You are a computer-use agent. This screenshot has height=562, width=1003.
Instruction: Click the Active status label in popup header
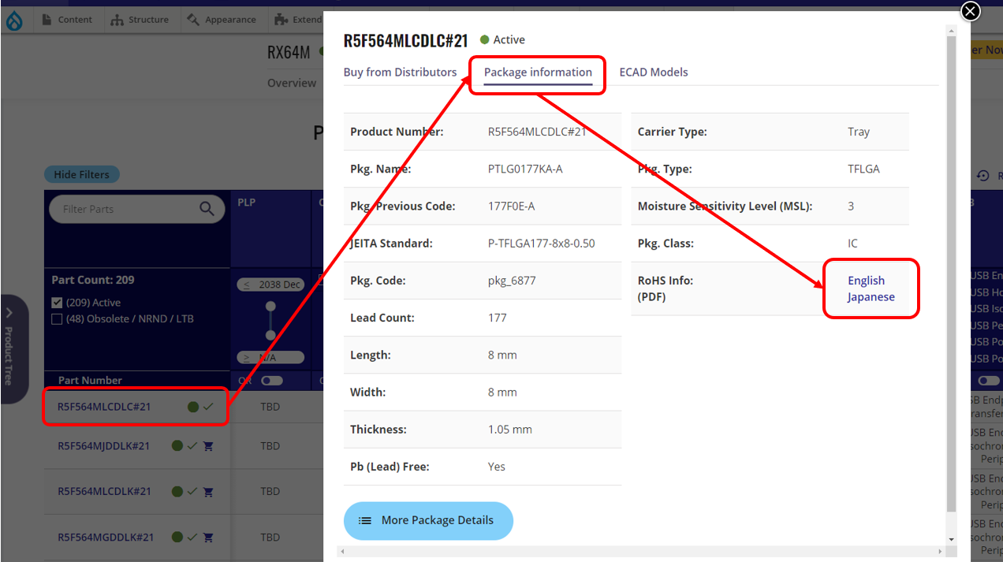(509, 40)
